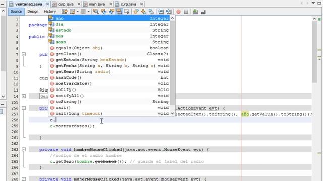Choose toString() from completion list
Image resolution: width=323 pixels, height=181 pixels.
(x=109, y=102)
